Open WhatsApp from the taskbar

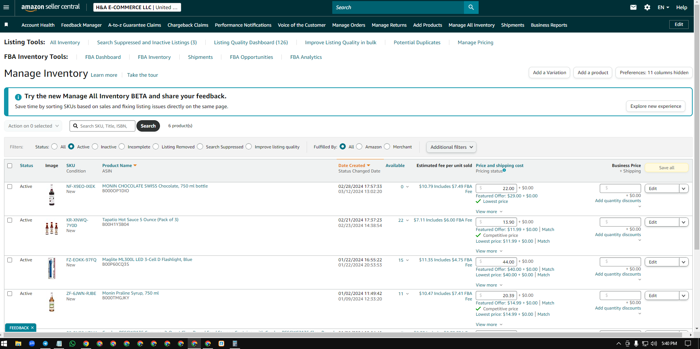72,344
